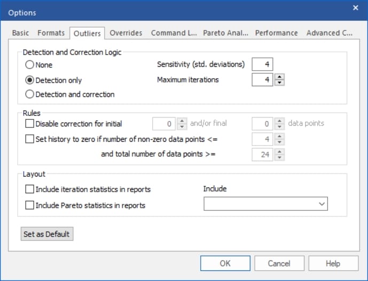Go to the Overrides tab
Image resolution: width=368 pixels, height=281 pixels.
pyautogui.click(x=126, y=33)
